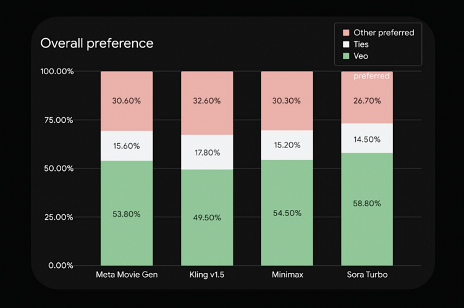Click the pink 30.30% bar segment

click(287, 101)
